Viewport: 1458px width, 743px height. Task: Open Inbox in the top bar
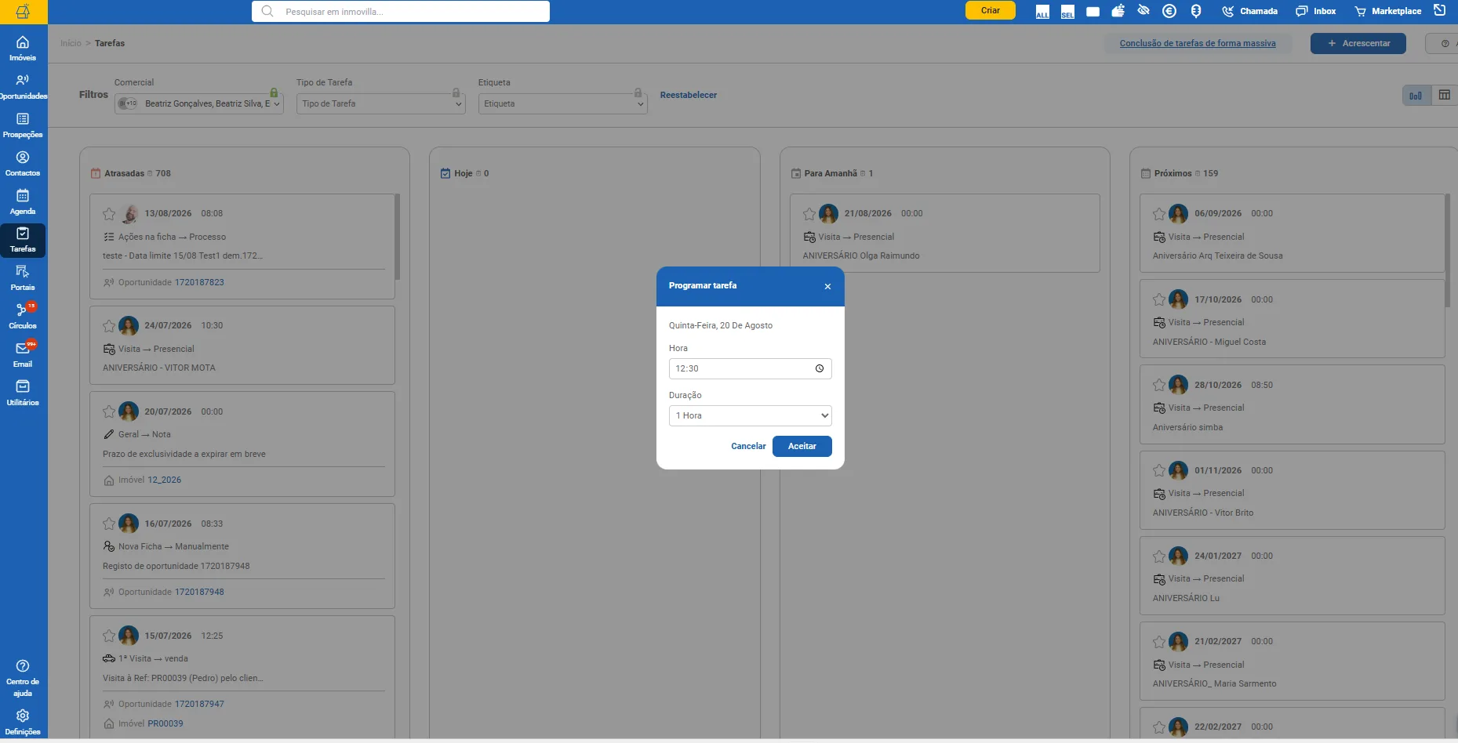pyautogui.click(x=1316, y=11)
